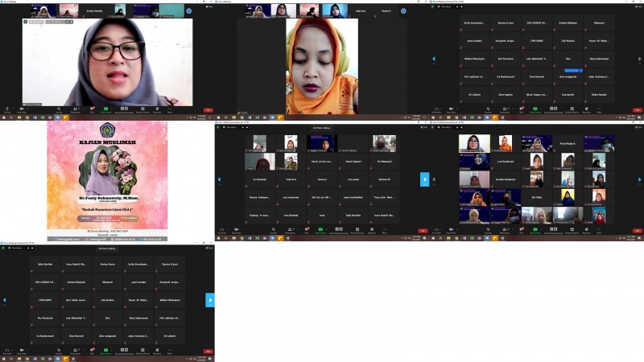Toggle Pause/Stop Recording in the bottom-left Zoom window
This screenshot has width=644, height=362.
click(124, 351)
